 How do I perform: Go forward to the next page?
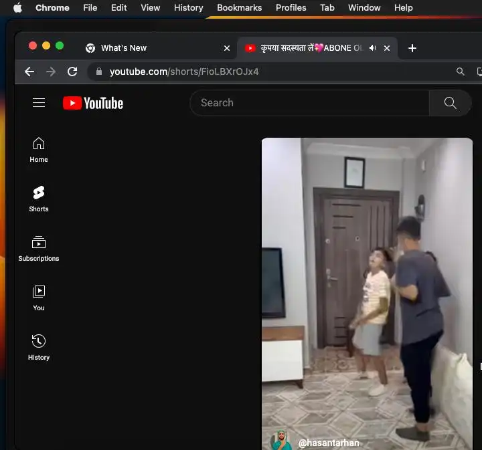[51, 72]
